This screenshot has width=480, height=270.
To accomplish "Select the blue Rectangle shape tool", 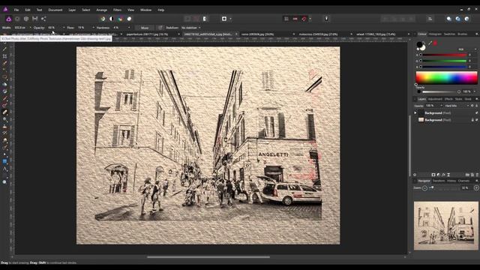I will [4, 161].
